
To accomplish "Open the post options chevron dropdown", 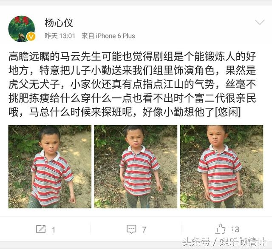I will pyautogui.click(x=260, y=22).
